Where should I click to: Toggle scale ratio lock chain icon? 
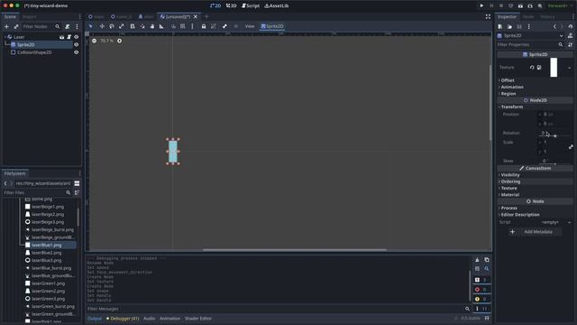click(571, 146)
